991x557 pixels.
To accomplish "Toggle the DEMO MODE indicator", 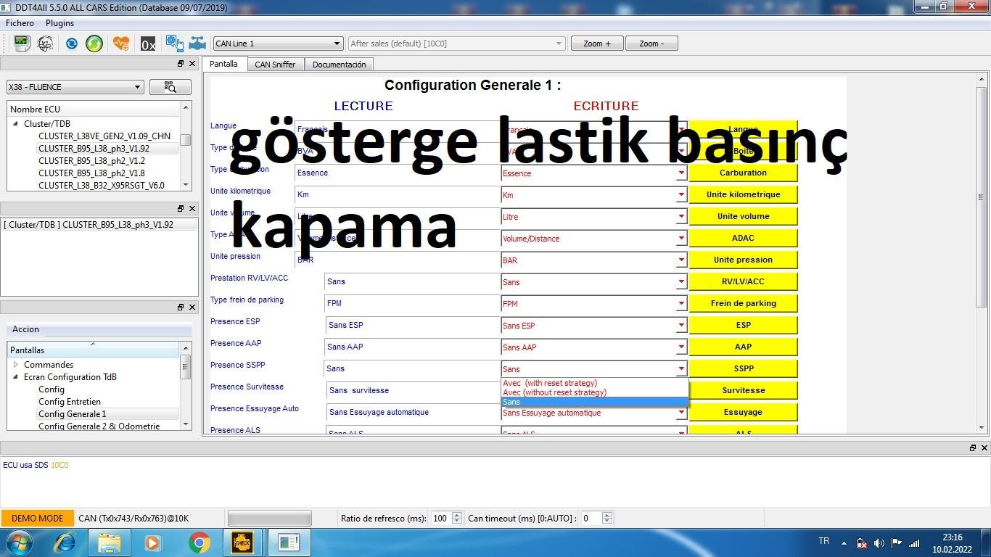I will tap(37, 518).
